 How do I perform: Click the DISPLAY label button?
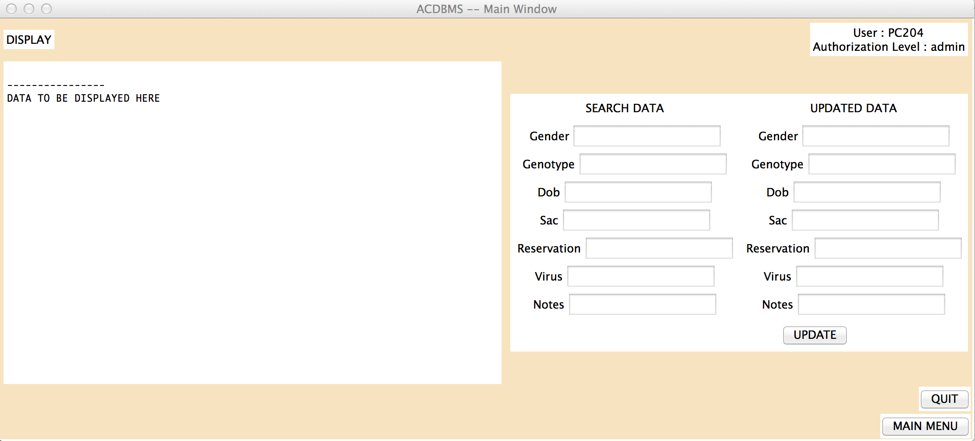point(29,40)
